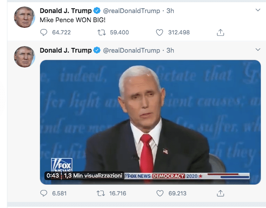
Task: Retweet the Fox News video tweet
Action: [101, 193]
